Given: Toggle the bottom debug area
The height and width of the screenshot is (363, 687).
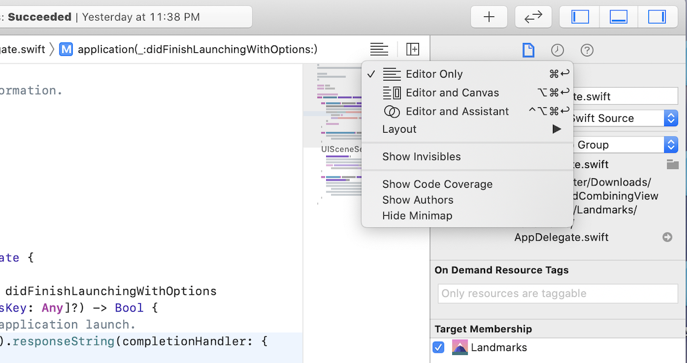Looking at the screenshot, I should [618, 17].
